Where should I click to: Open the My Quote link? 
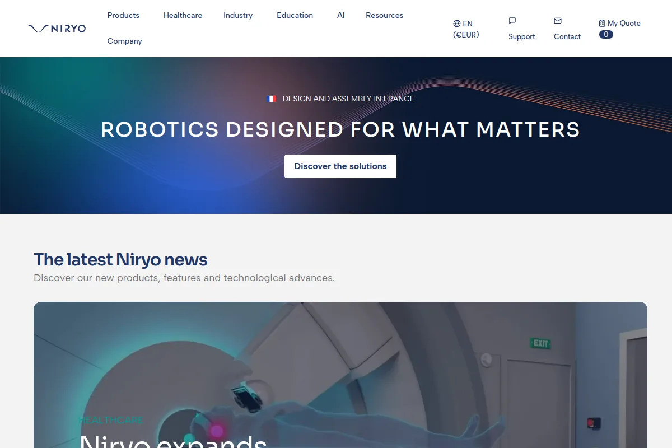tap(619, 24)
